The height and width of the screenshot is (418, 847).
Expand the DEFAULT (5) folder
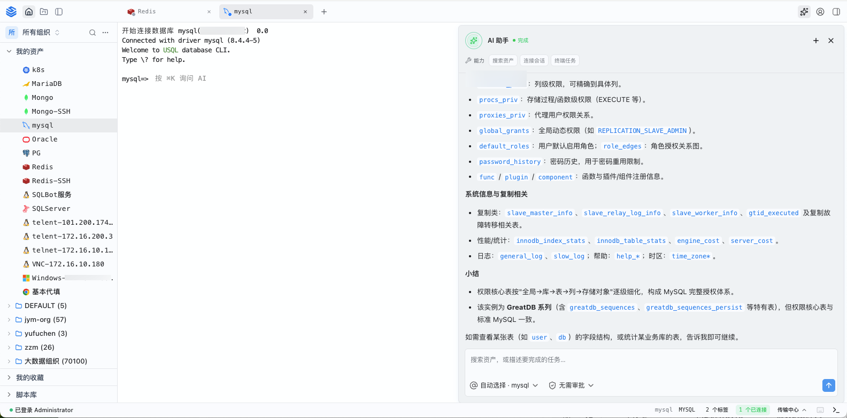click(x=59, y=306)
